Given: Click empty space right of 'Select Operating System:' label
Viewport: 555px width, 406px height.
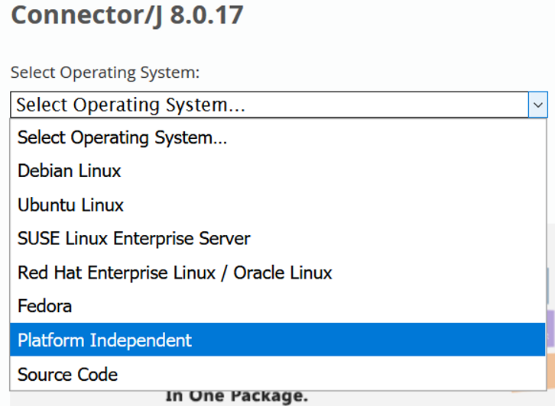Looking at the screenshot, I should click(372, 72).
